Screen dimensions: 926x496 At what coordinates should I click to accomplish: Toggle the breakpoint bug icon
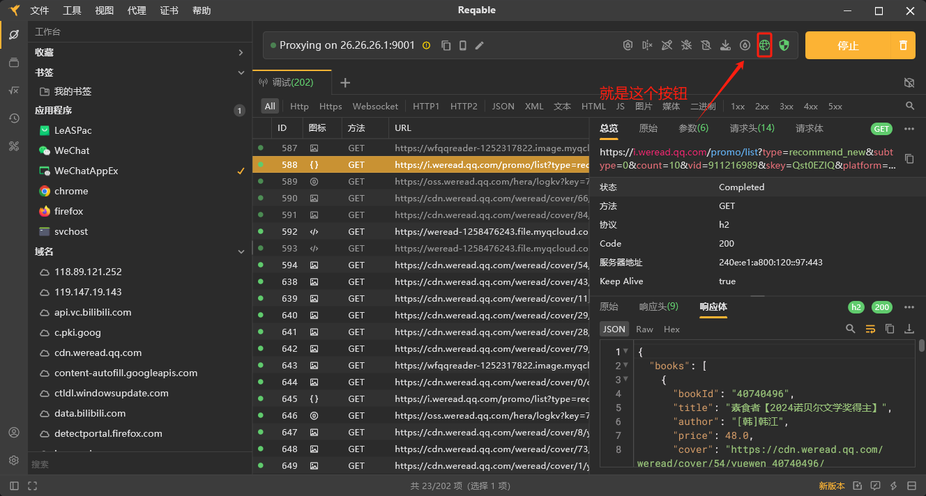coord(687,45)
